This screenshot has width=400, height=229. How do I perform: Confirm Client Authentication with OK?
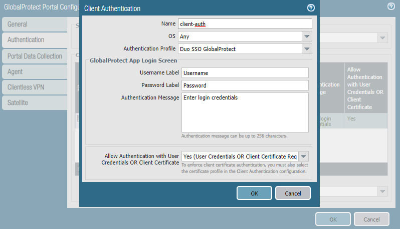click(x=254, y=193)
